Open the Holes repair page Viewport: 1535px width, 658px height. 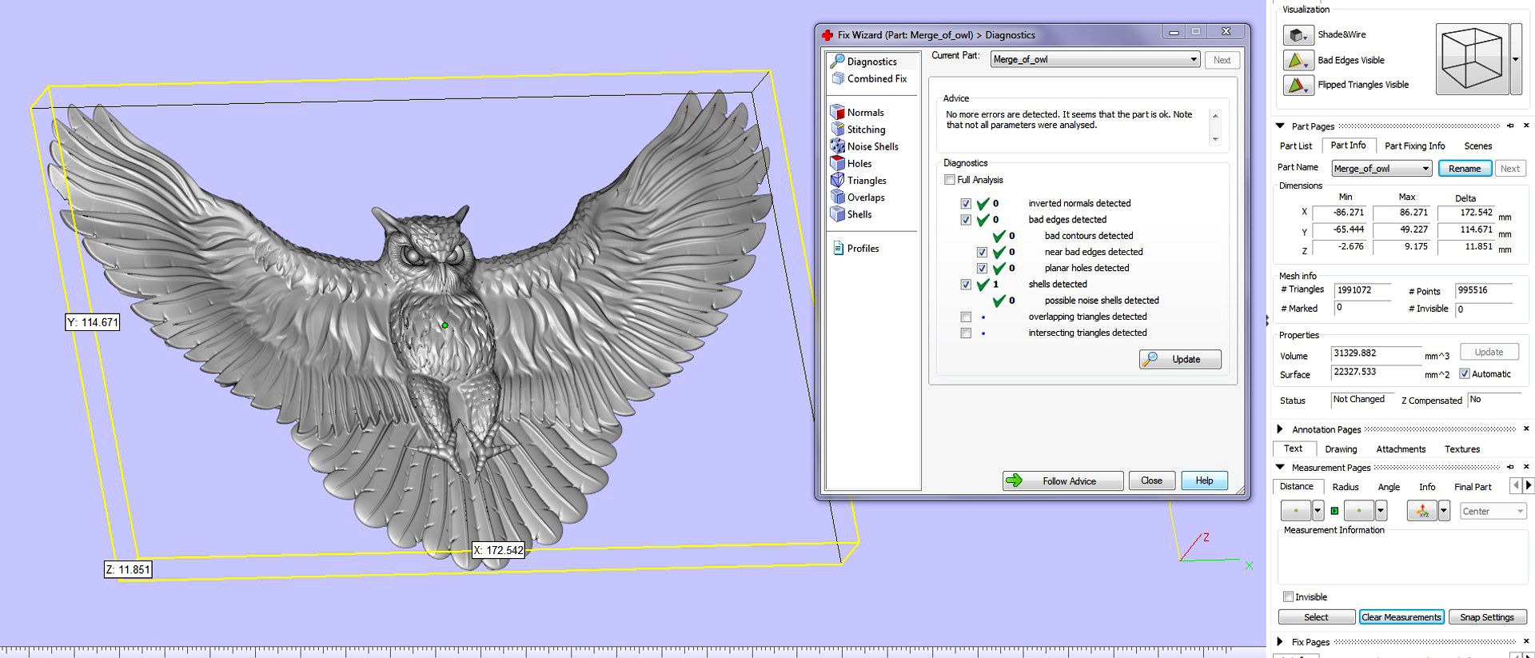(x=851, y=163)
